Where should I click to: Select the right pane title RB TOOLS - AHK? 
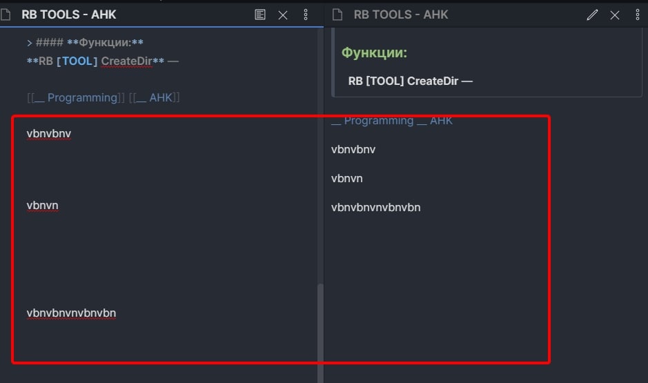[x=401, y=14]
